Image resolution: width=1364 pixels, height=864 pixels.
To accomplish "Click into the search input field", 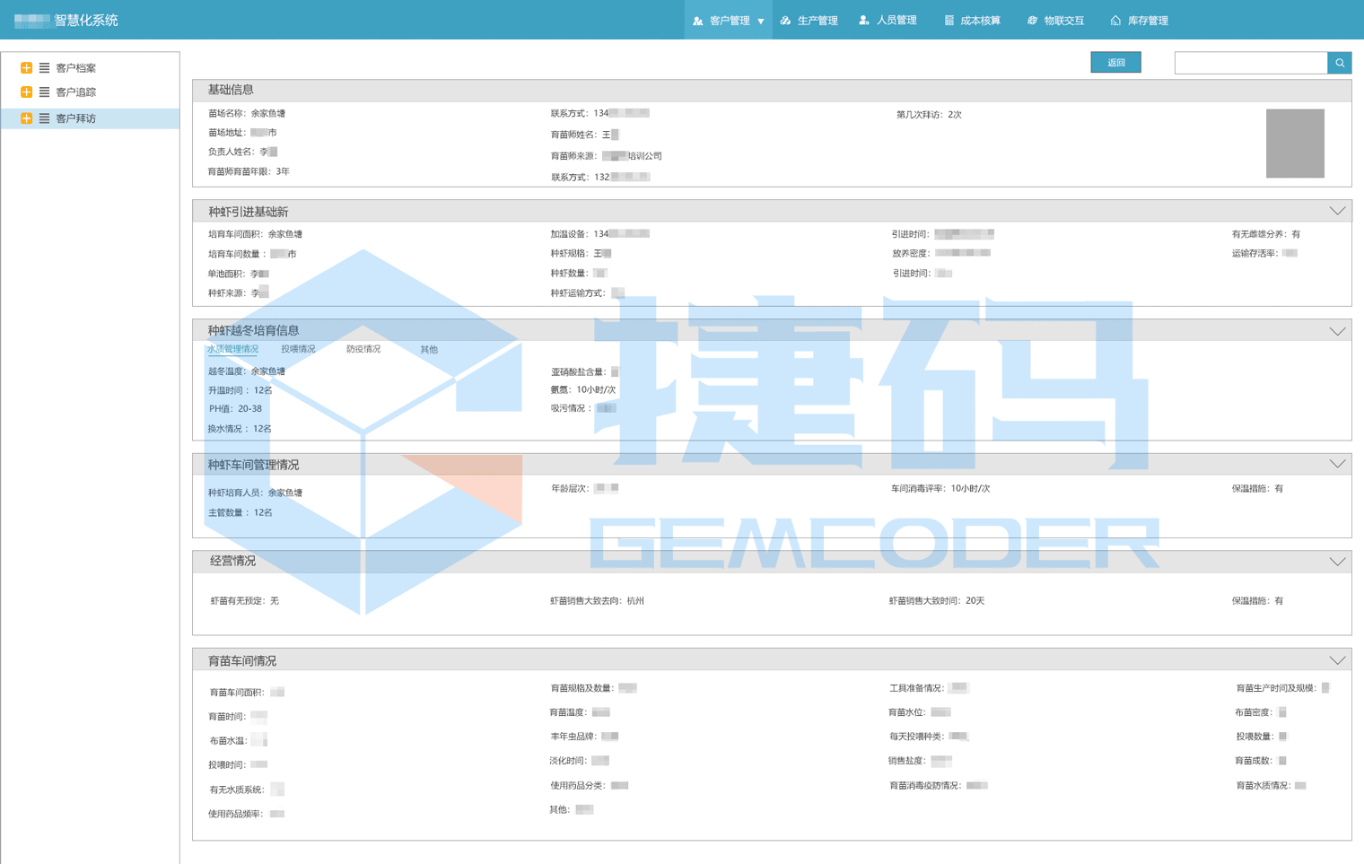I will (x=1250, y=63).
